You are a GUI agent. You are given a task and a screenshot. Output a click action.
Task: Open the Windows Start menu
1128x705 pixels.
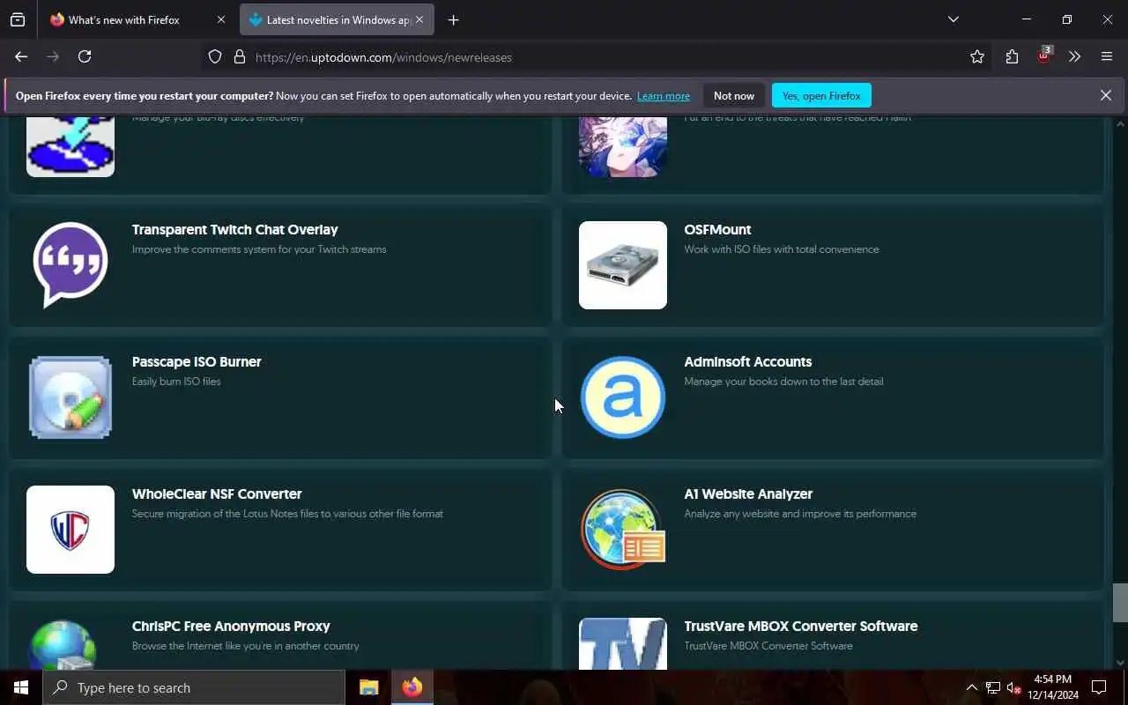coord(21,687)
